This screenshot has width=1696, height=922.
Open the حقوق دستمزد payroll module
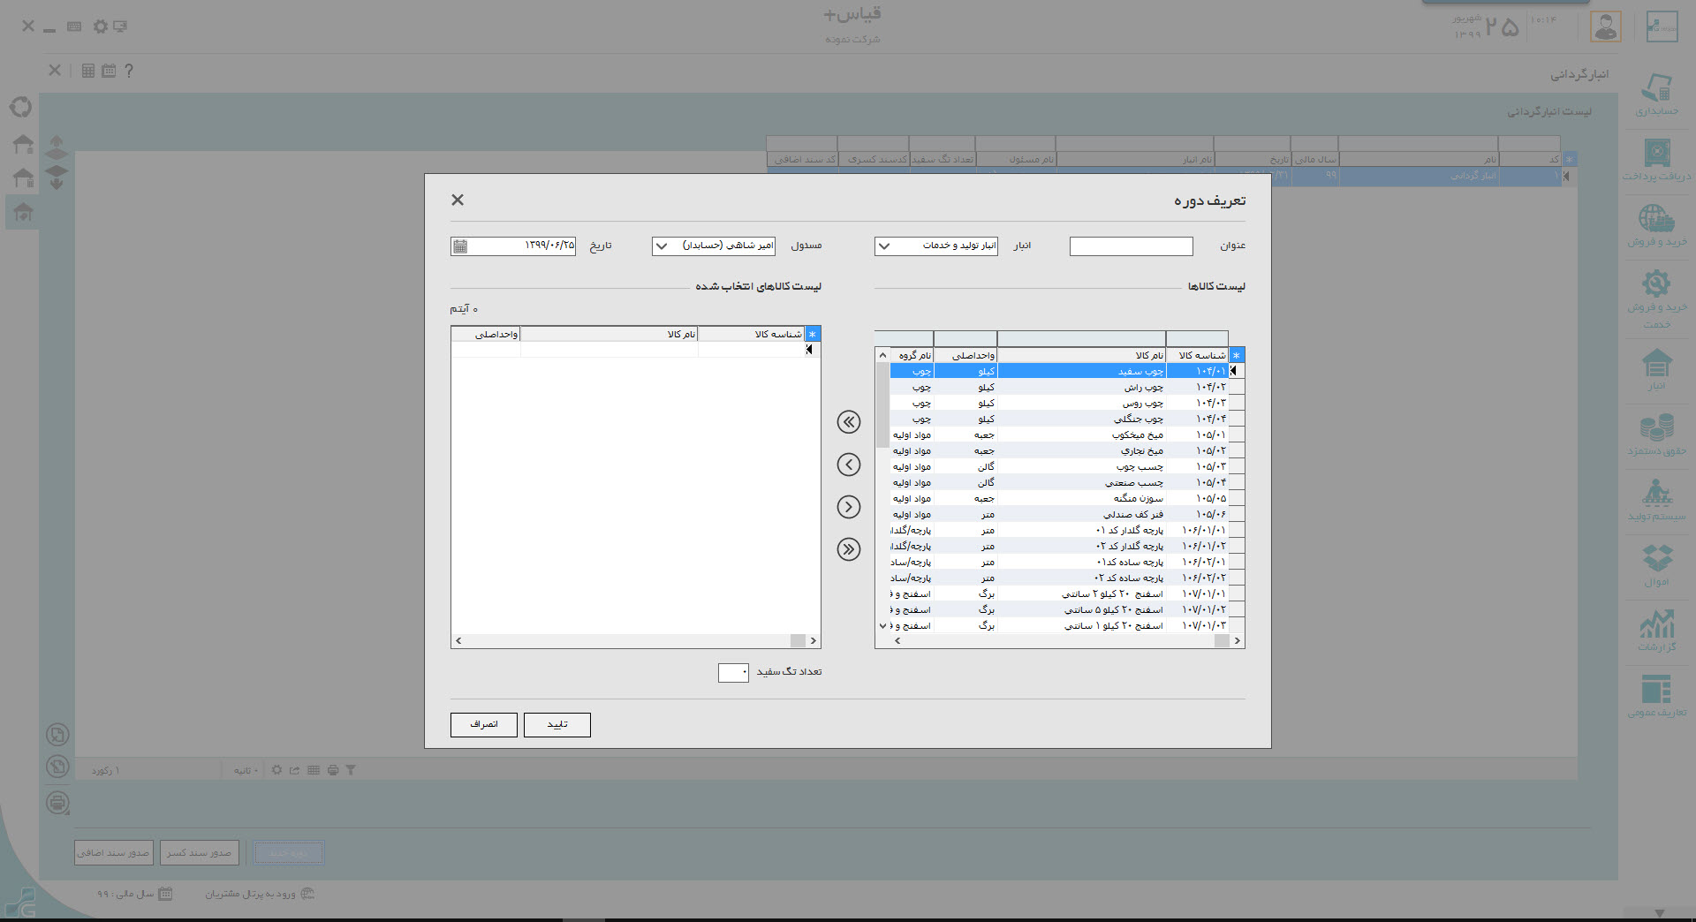pyautogui.click(x=1657, y=435)
